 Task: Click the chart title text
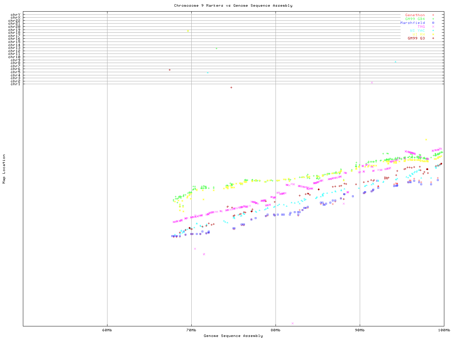pos(233,6)
